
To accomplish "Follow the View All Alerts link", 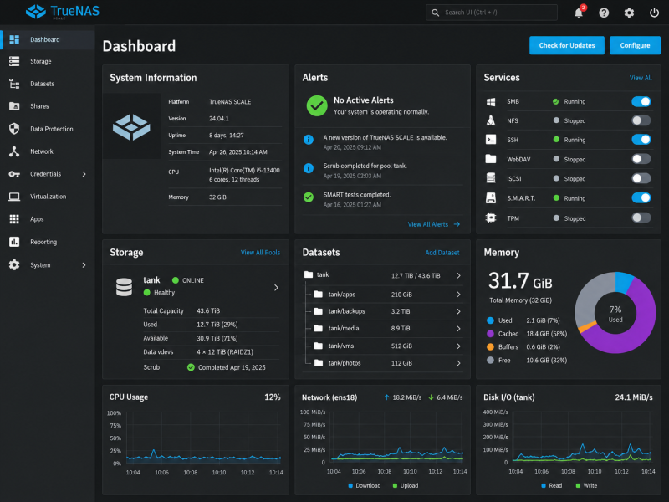I will [x=433, y=224].
